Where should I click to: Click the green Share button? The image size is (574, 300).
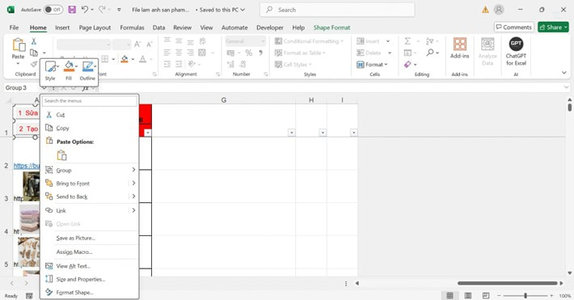[x=553, y=27]
